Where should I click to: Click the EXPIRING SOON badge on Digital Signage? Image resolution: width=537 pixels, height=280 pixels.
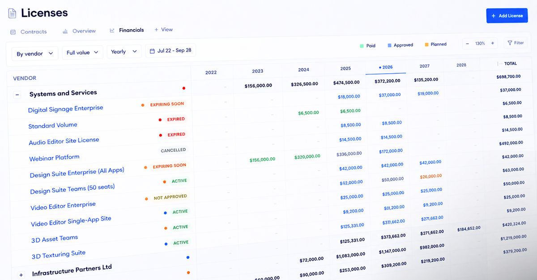167,104
